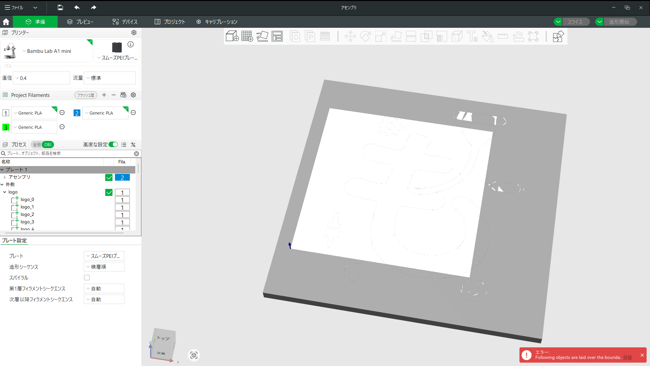The image size is (650, 366).
Task: Collapse the 外側 tree group
Action: tap(2, 184)
